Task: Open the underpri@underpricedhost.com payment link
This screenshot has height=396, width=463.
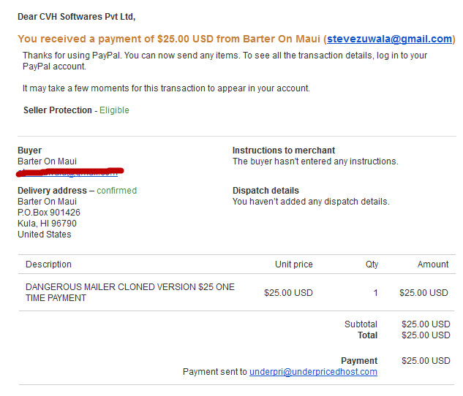Action: pyautogui.click(x=313, y=372)
